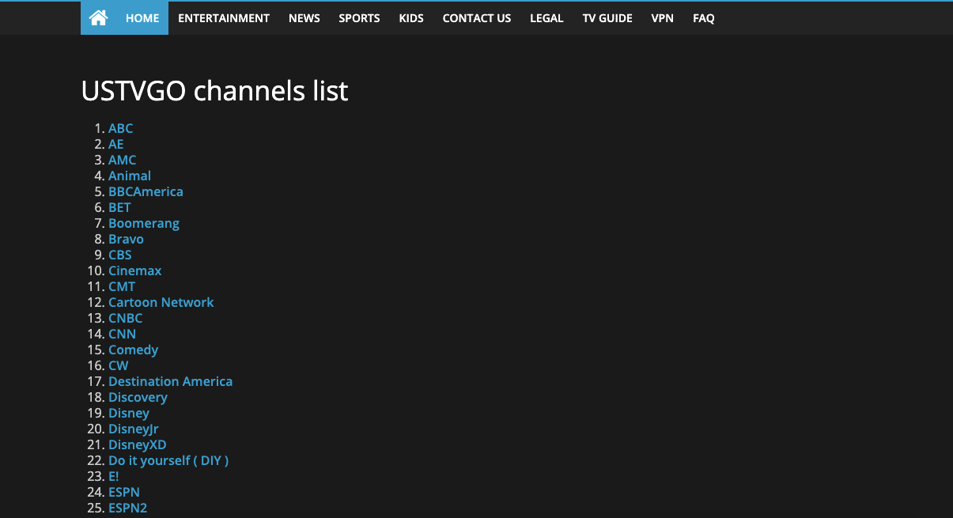Go to the VPN page
Viewport: 953px width, 518px height.
[x=663, y=18]
